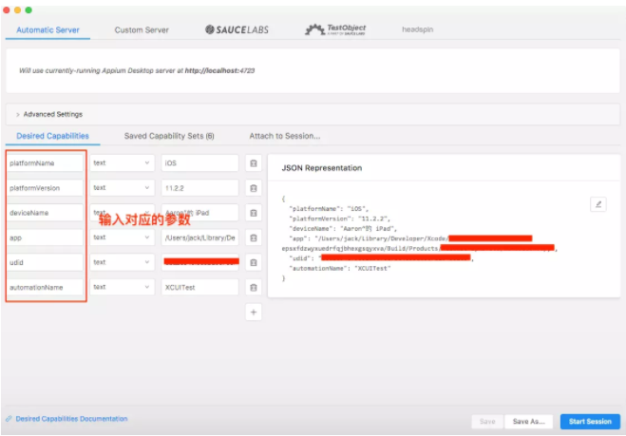Click the automationName capability name field

pyautogui.click(x=45, y=287)
